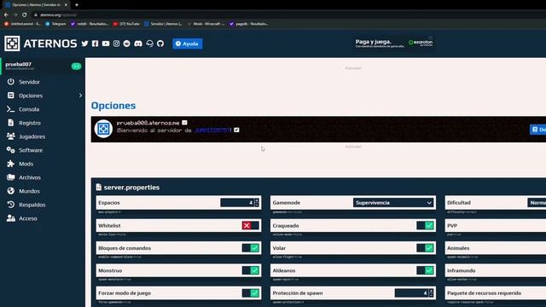Click the Archivos folder icon
Viewport: 546px width, 307px height.
click(x=11, y=177)
